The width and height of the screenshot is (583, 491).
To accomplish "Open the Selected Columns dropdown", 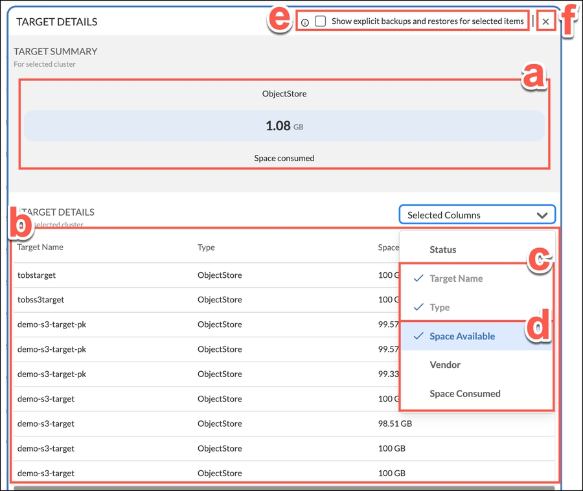I will click(x=477, y=215).
